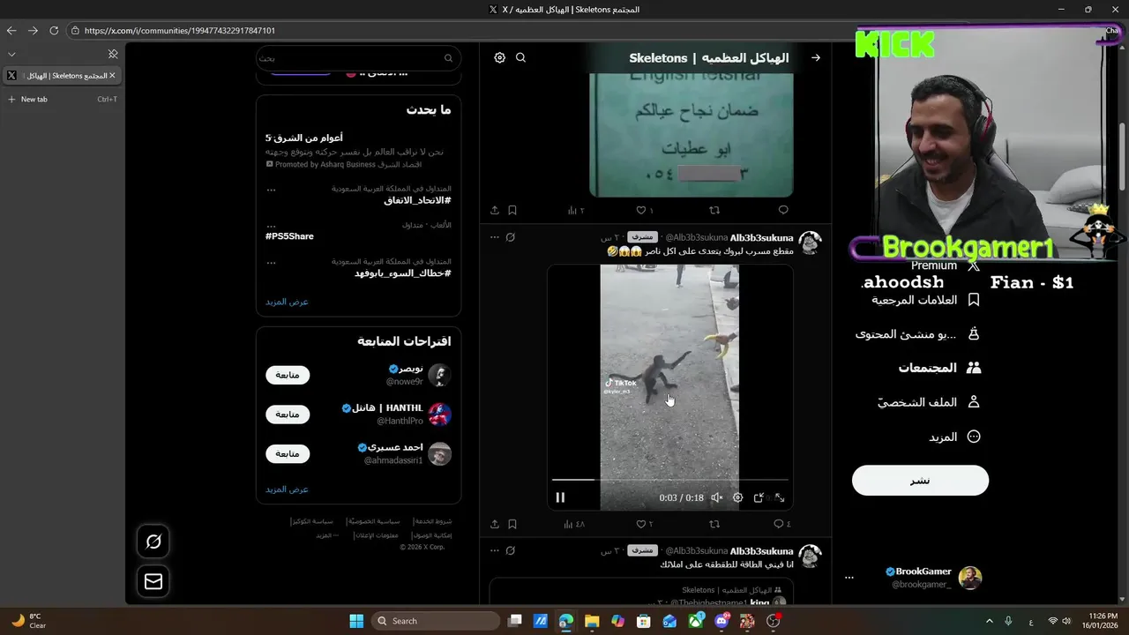Open the video player settings gear
The width and height of the screenshot is (1129, 635).
[x=738, y=497]
